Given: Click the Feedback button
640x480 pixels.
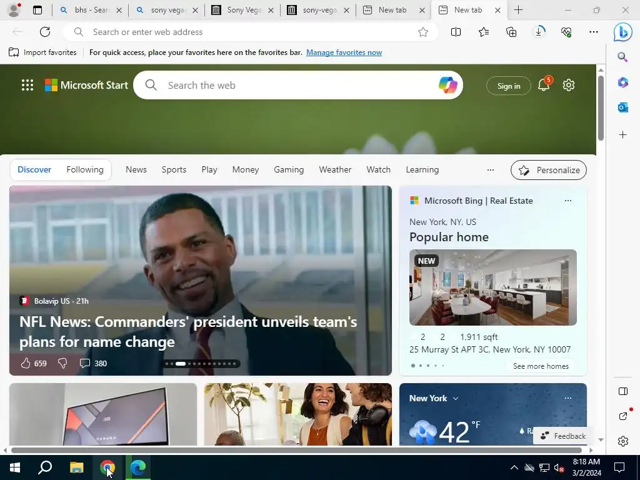Looking at the screenshot, I should click(x=563, y=436).
